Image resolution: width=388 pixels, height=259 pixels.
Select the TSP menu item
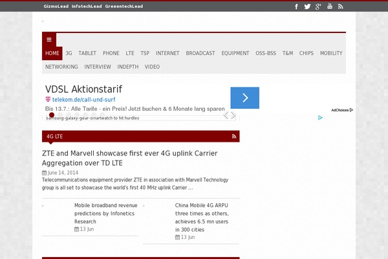pyautogui.click(x=145, y=53)
